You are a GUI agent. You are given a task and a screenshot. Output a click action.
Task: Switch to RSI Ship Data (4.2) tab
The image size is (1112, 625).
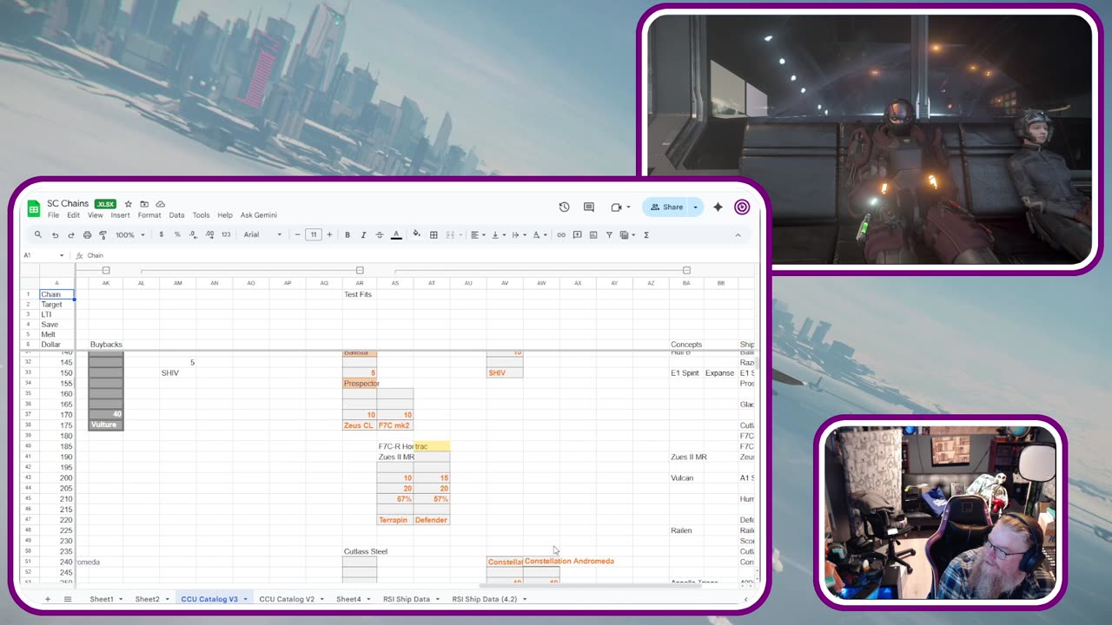(484, 599)
